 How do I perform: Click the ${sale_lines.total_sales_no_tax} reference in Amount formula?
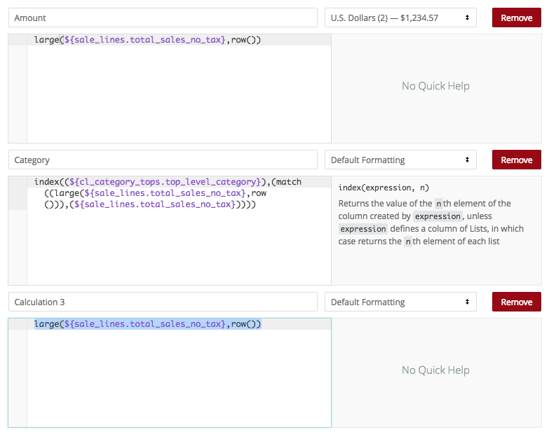pos(144,40)
